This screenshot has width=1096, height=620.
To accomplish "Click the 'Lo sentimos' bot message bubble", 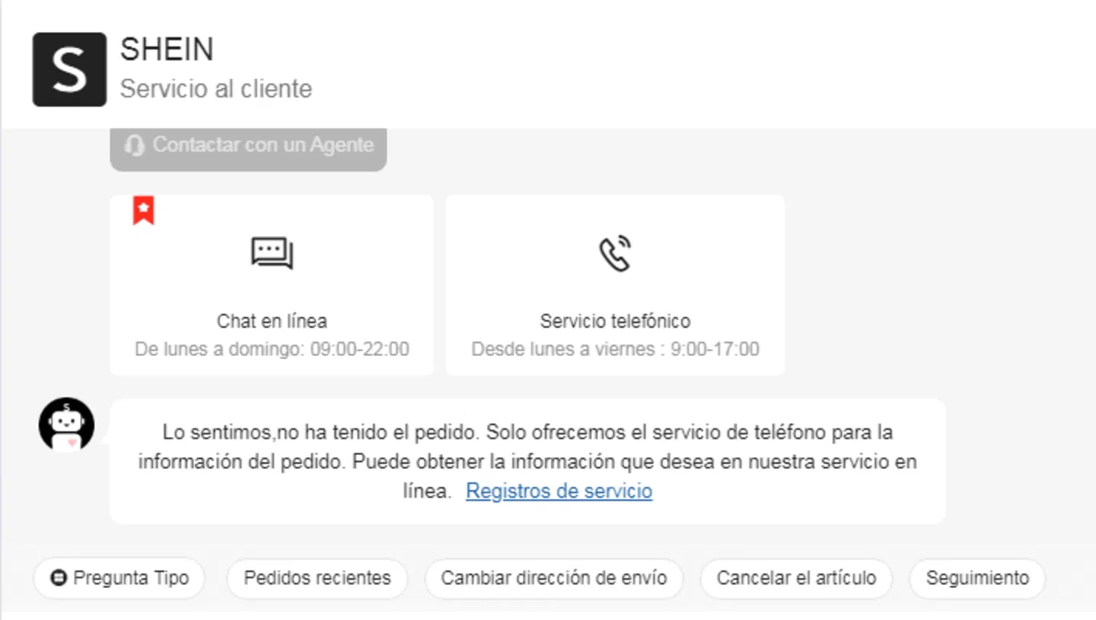I will tap(527, 461).
